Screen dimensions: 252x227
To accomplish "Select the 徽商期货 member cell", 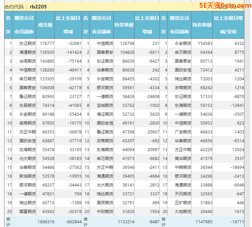I will click(27, 123).
